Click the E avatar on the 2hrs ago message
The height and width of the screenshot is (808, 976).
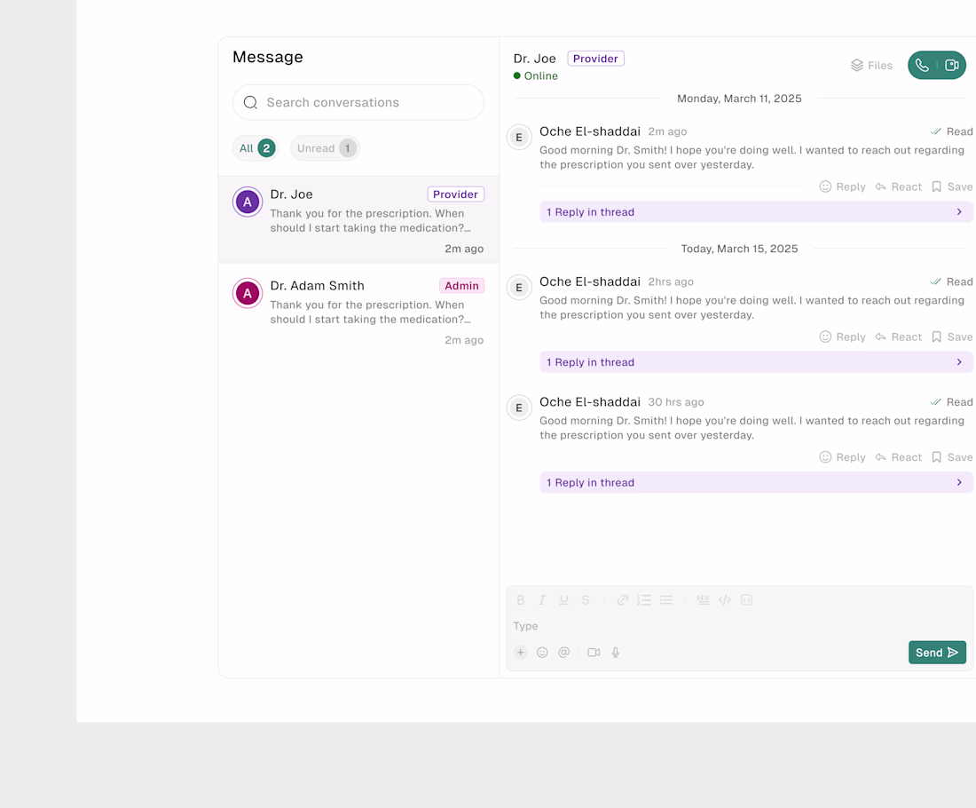coord(519,287)
